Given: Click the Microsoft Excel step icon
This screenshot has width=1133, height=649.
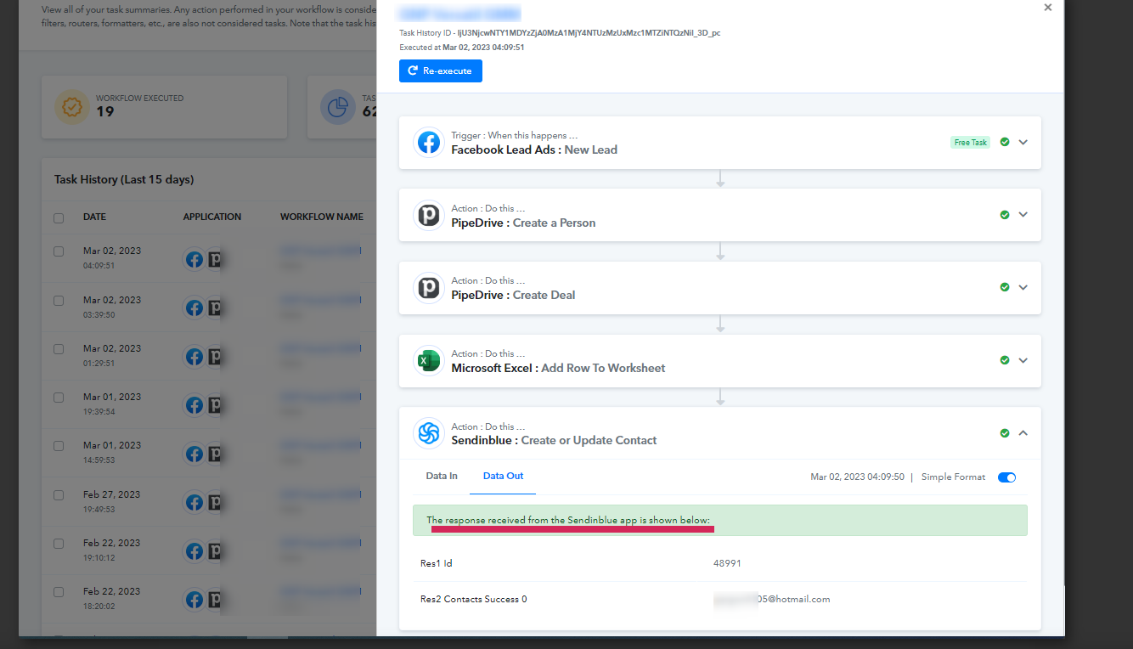Looking at the screenshot, I should tap(429, 360).
